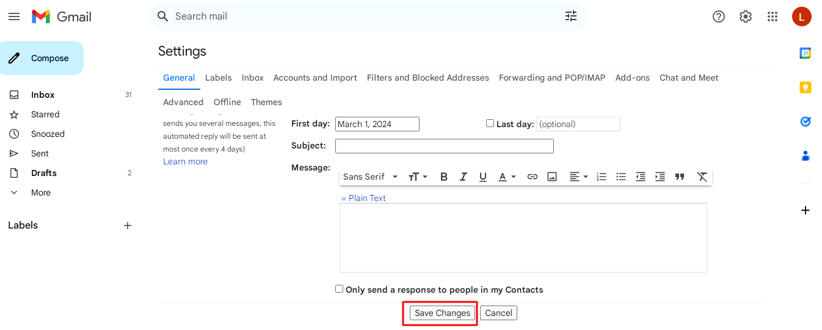
Task: Click the Insert image icon
Action: click(552, 177)
